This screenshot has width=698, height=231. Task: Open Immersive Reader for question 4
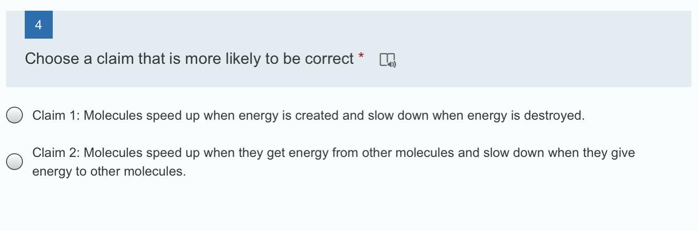(x=387, y=60)
